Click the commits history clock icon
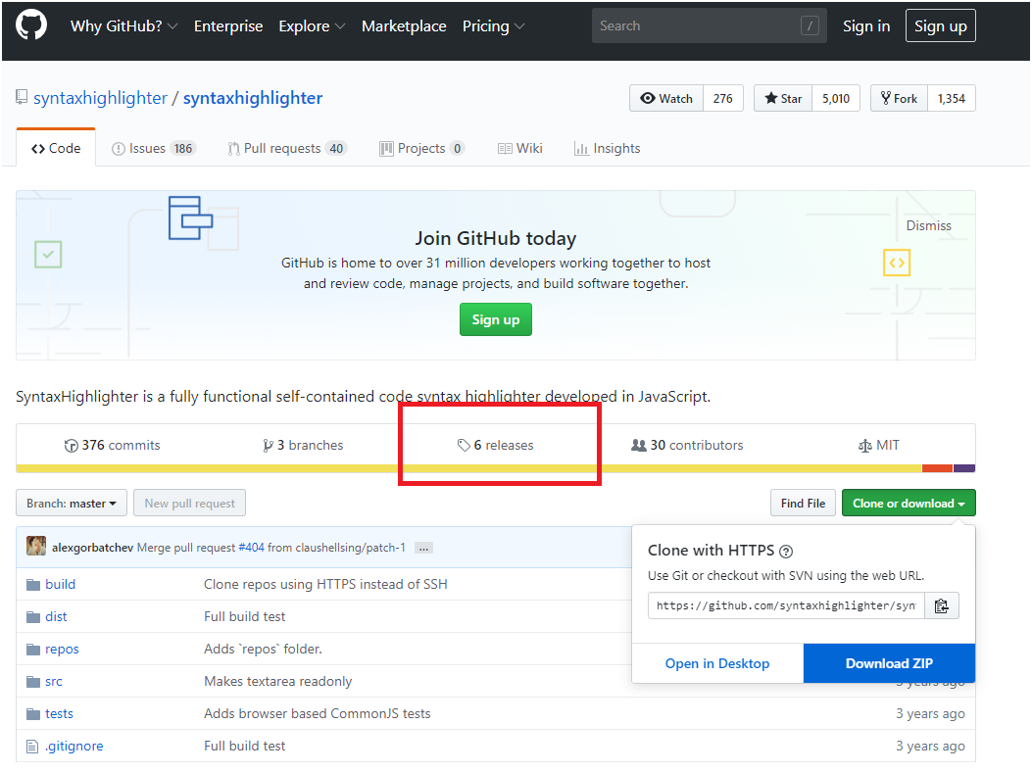The width and height of the screenshot is (1032, 773). [x=72, y=446]
